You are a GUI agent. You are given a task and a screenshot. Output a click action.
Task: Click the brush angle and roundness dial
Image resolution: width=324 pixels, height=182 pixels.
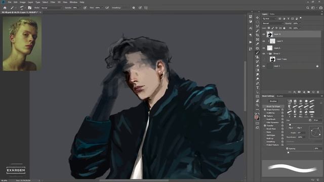(315, 132)
